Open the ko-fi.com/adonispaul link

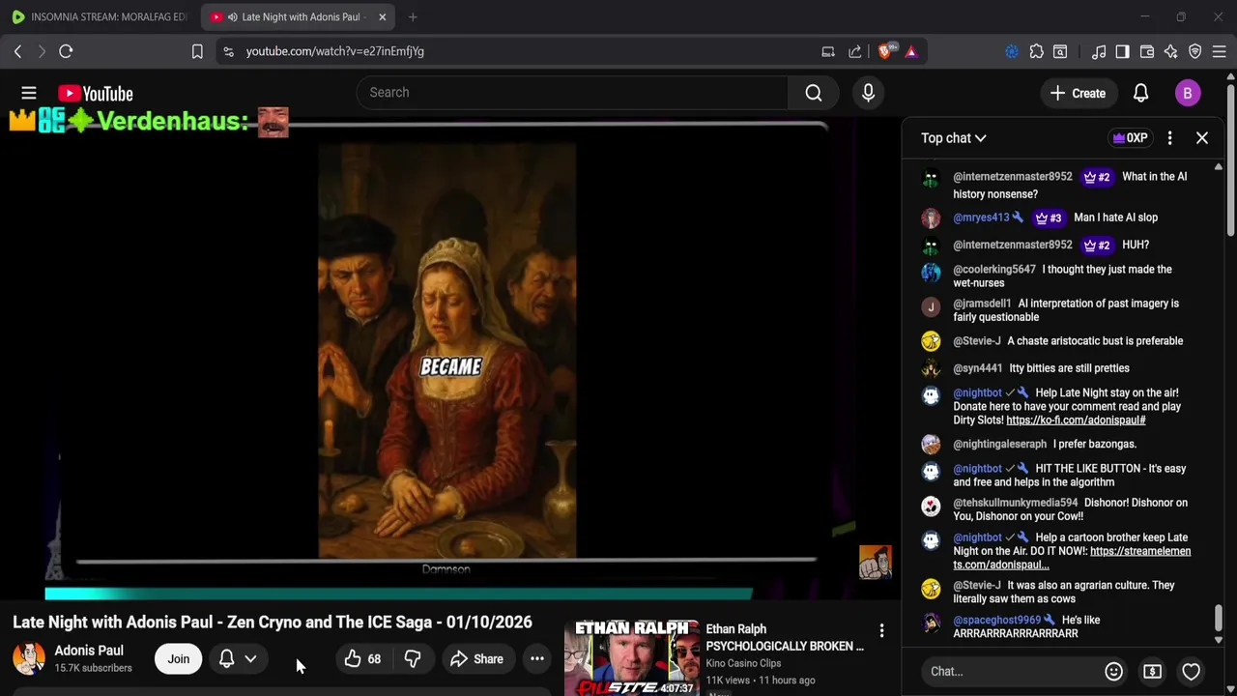tap(1076, 420)
